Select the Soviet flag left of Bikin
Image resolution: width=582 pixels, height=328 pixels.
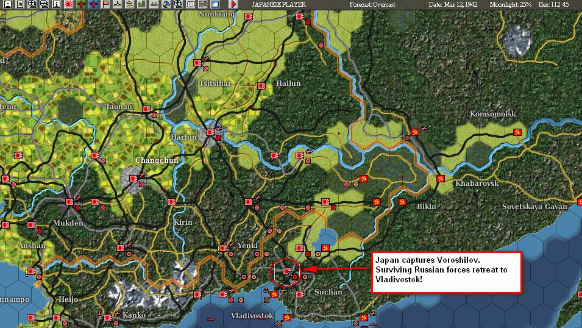(402, 202)
